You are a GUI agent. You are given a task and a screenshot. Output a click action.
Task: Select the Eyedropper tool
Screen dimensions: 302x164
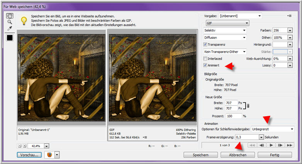[x=10, y=28]
